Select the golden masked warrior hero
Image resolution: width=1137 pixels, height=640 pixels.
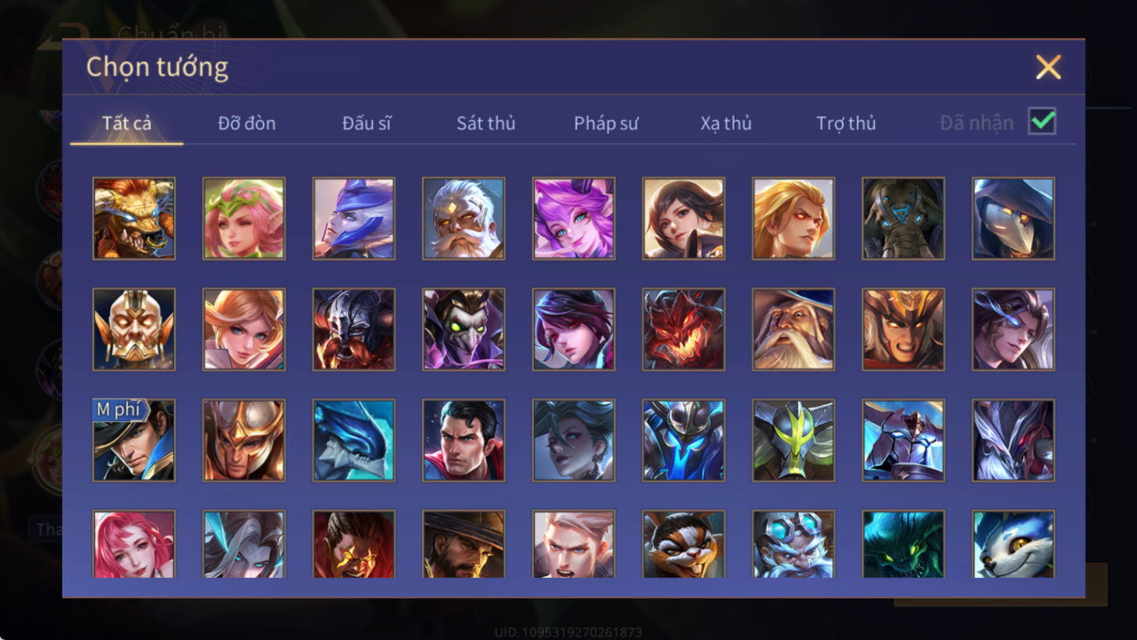(134, 329)
